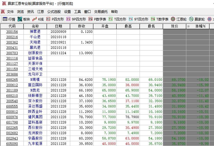
Task: Open stock code 605090 link
Action: click(12, 144)
